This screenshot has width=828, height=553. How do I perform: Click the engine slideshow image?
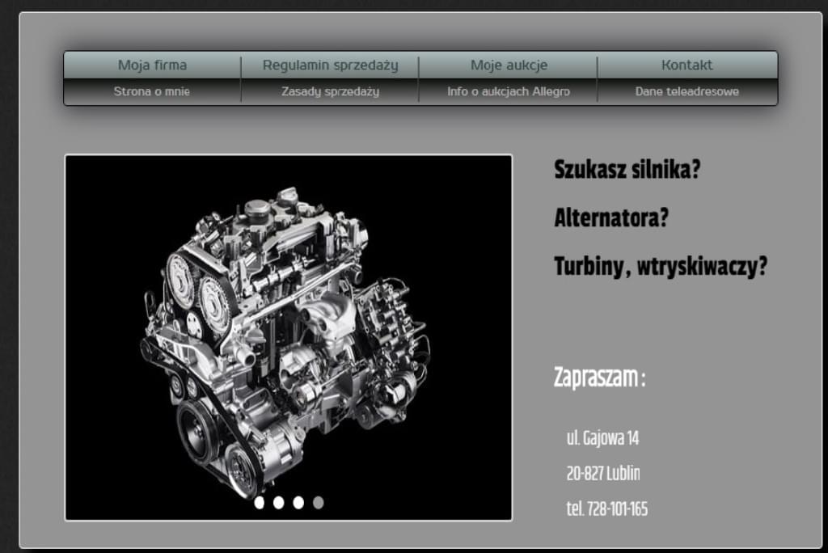click(x=289, y=338)
